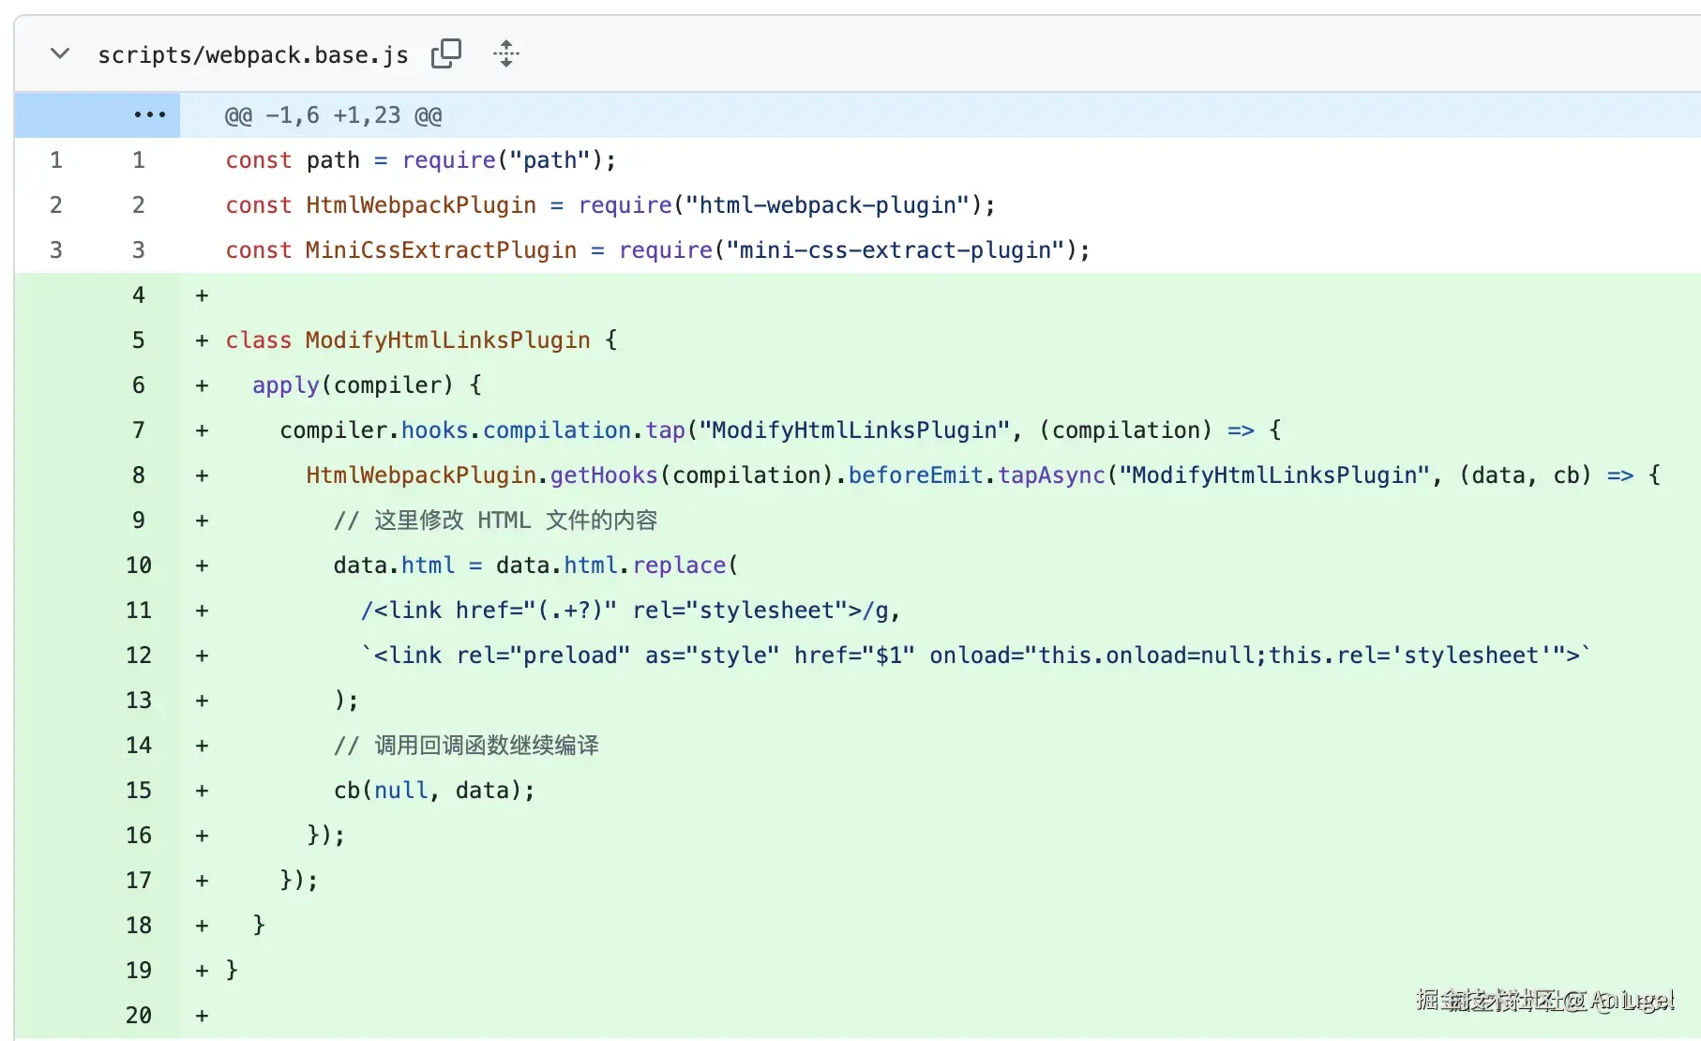
Task: Click the comment on line 14
Action: pos(466,745)
